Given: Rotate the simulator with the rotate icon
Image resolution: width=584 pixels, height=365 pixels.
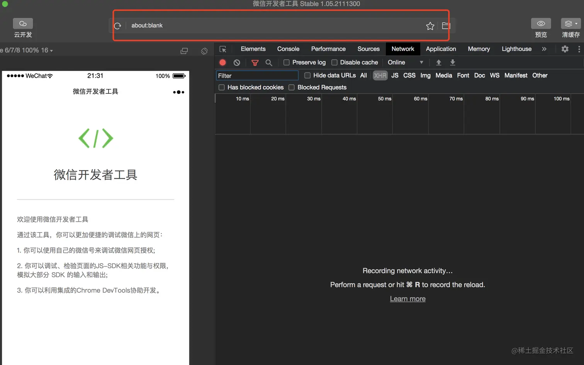Looking at the screenshot, I should tap(204, 51).
